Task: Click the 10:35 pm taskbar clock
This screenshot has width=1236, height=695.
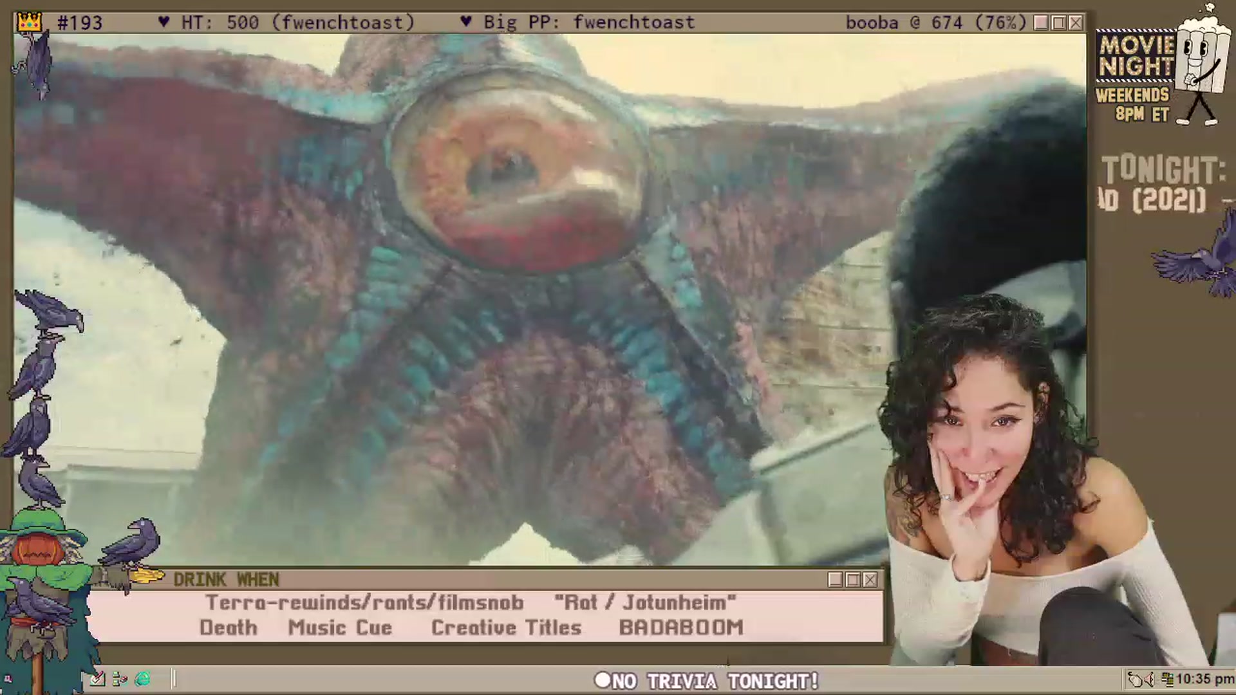Action: point(1205,679)
